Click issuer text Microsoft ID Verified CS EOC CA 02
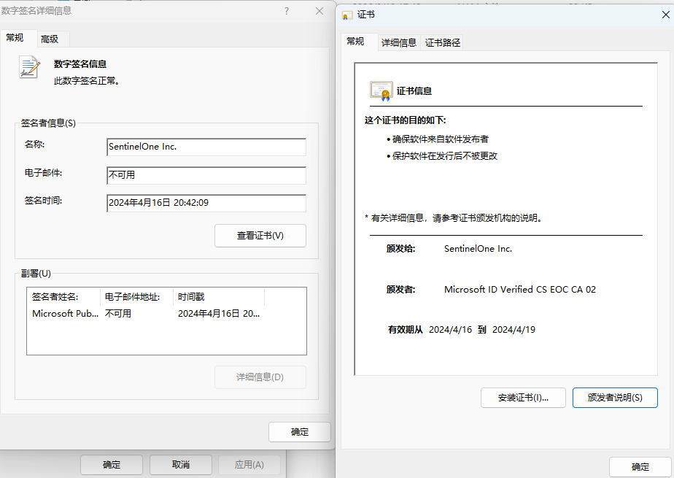The height and width of the screenshot is (478, 674). pos(520,290)
